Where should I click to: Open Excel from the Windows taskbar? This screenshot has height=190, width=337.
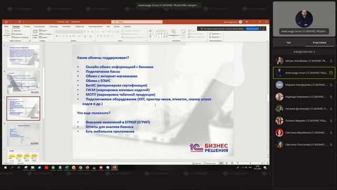(67, 168)
